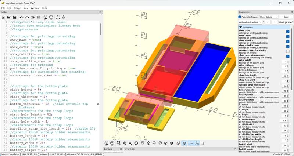Screen dimensions: 294x156
Task: Click the battery length value field
Action: (x=285, y=91)
